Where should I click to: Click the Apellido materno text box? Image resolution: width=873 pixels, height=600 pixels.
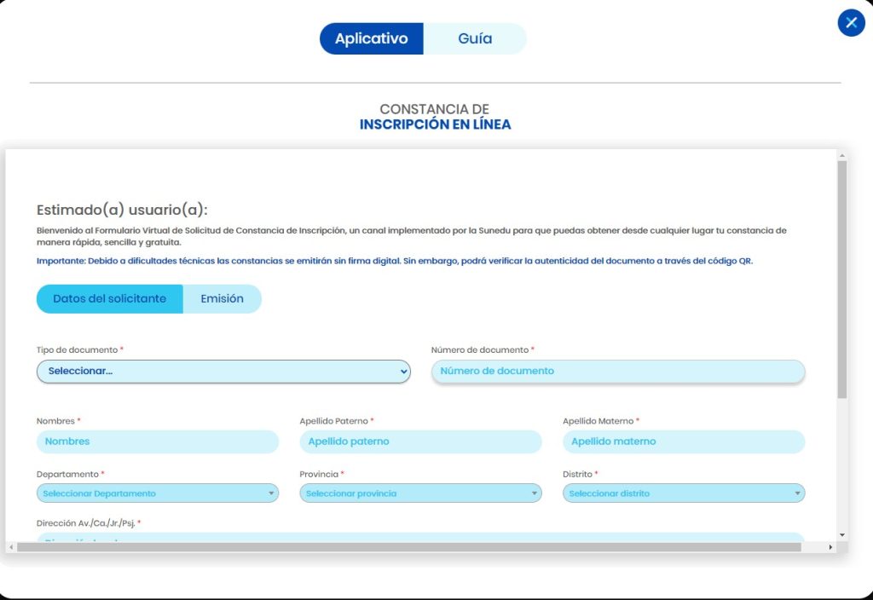[683, 441]
